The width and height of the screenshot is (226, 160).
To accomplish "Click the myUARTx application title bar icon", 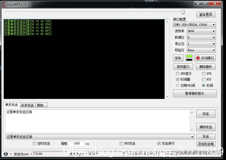I will point(3,4).
